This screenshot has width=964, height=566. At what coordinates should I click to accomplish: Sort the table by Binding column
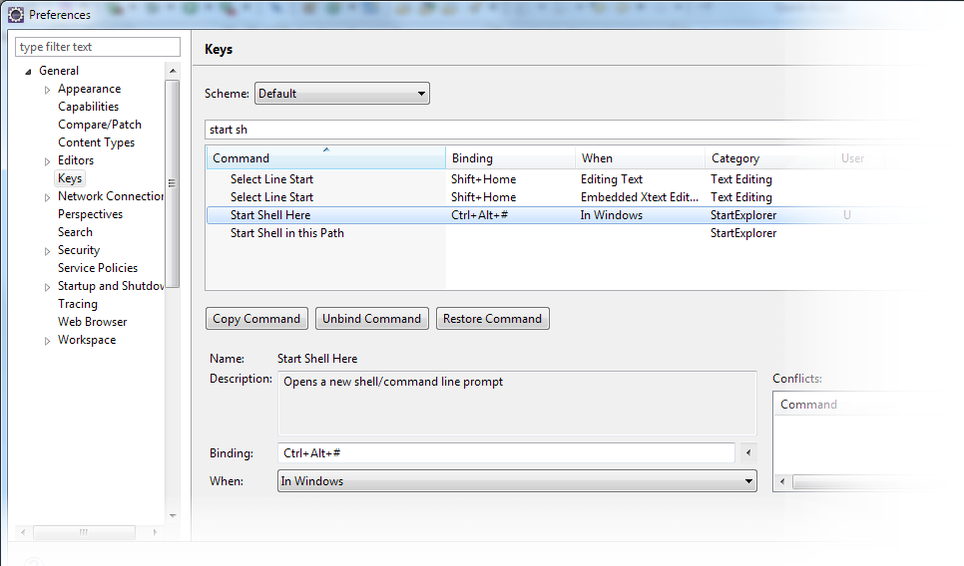[x=509, y=158]
